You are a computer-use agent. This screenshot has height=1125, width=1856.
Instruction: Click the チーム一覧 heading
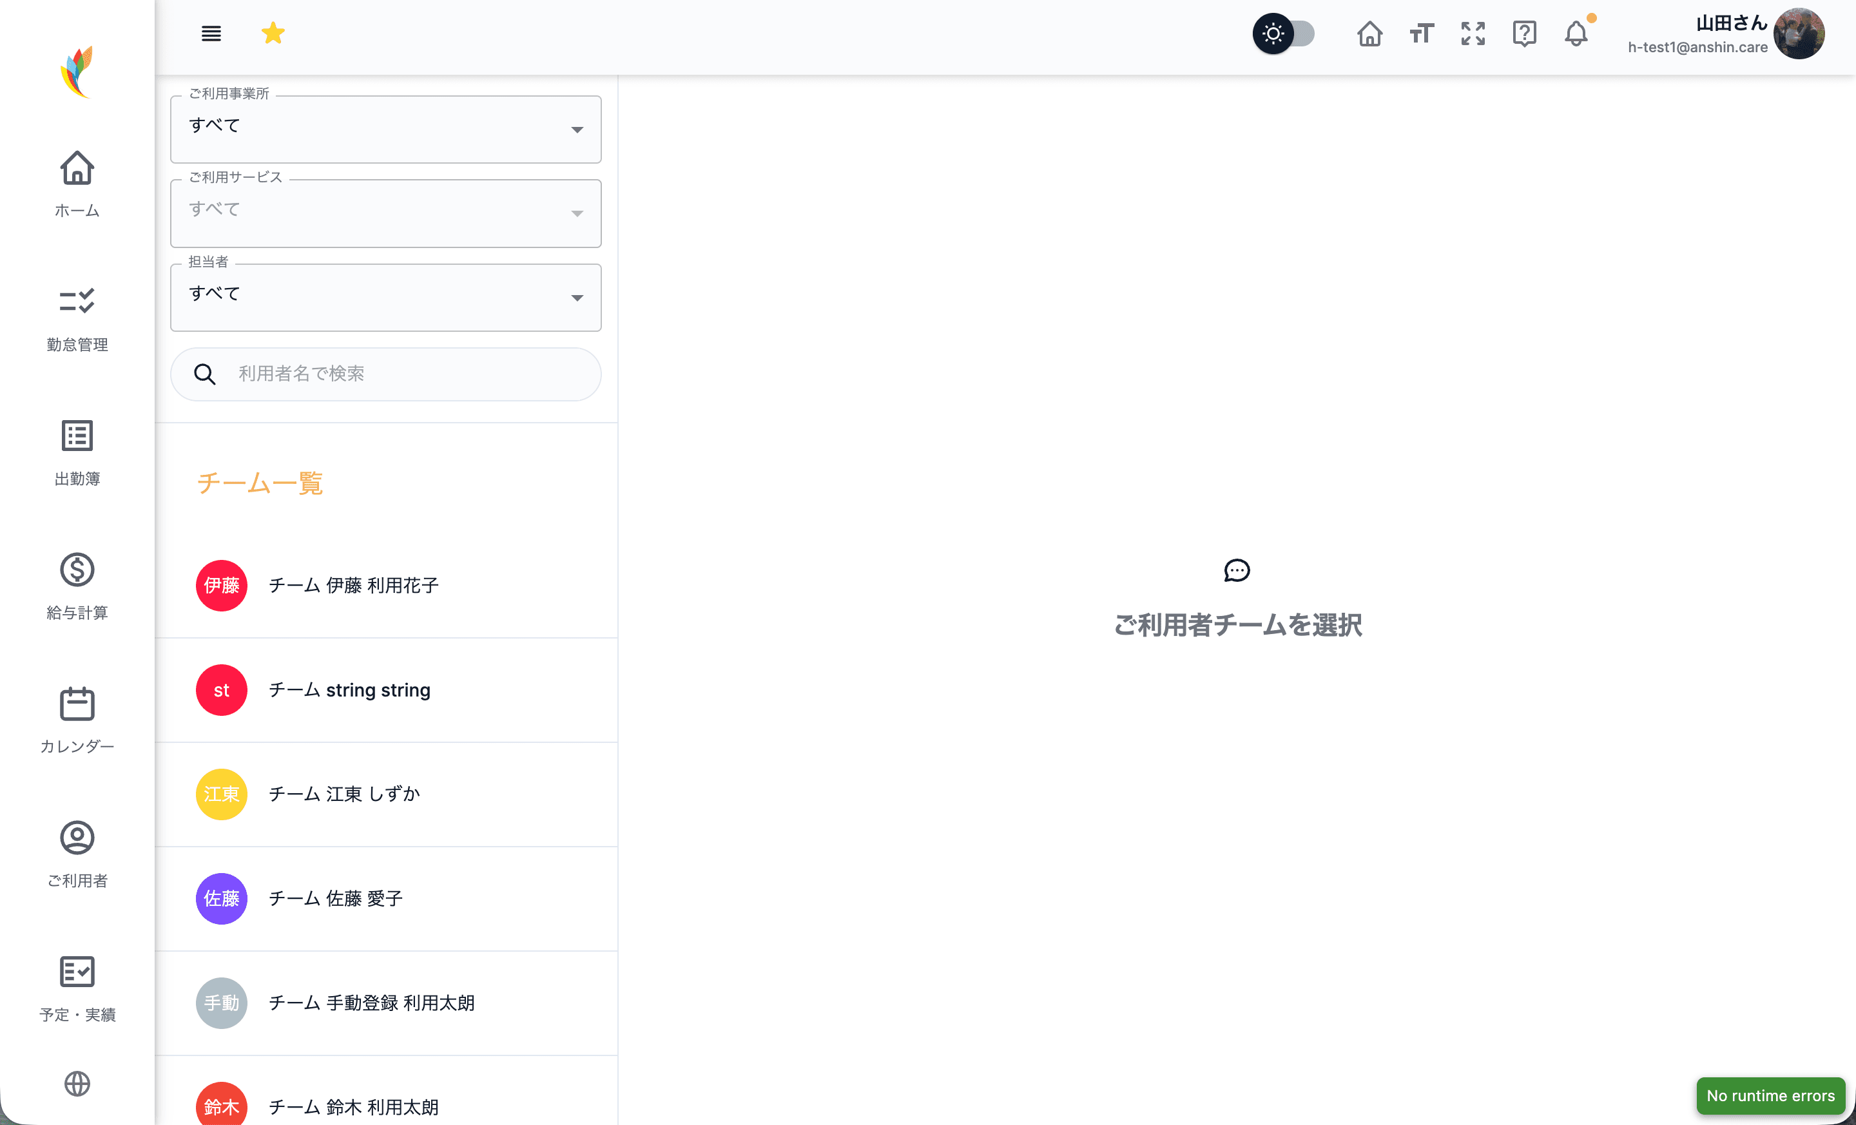coord(260,483)
